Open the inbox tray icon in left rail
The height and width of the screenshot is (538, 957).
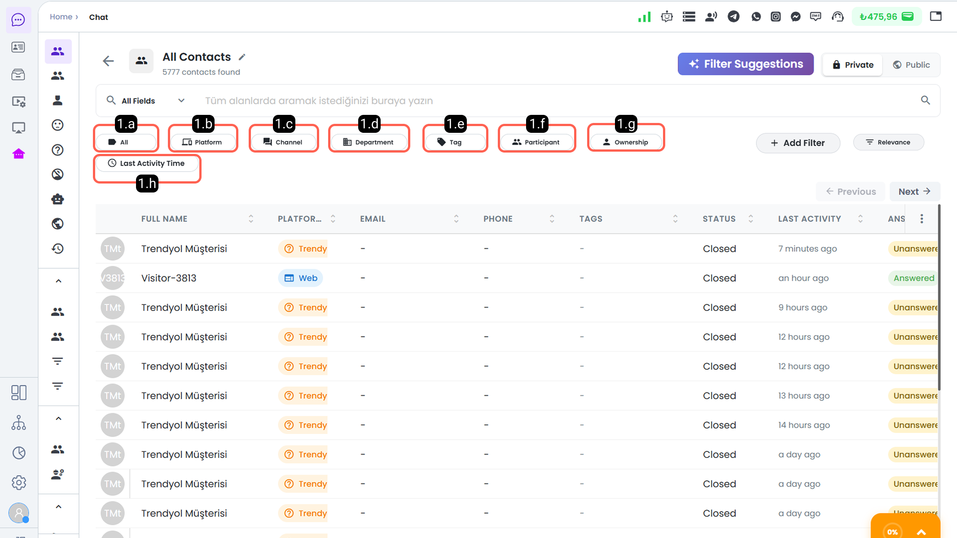click(18, 74)
